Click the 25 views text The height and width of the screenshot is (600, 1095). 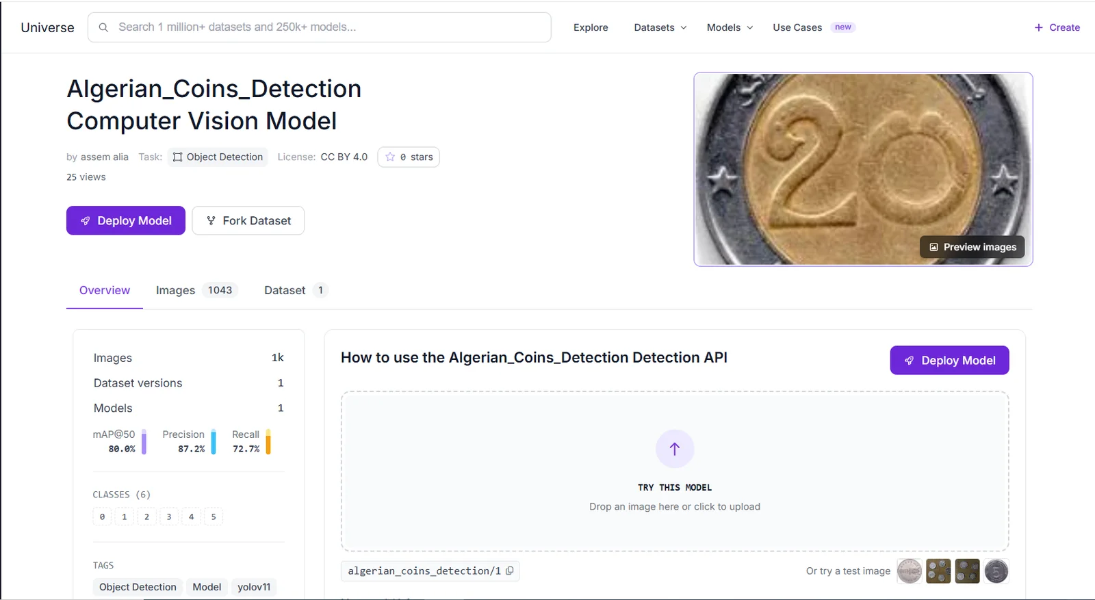click(x=86, y=177)
